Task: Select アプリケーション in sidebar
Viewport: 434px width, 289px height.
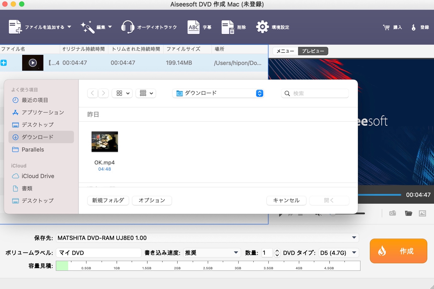Action: click(x=41, y=112)
